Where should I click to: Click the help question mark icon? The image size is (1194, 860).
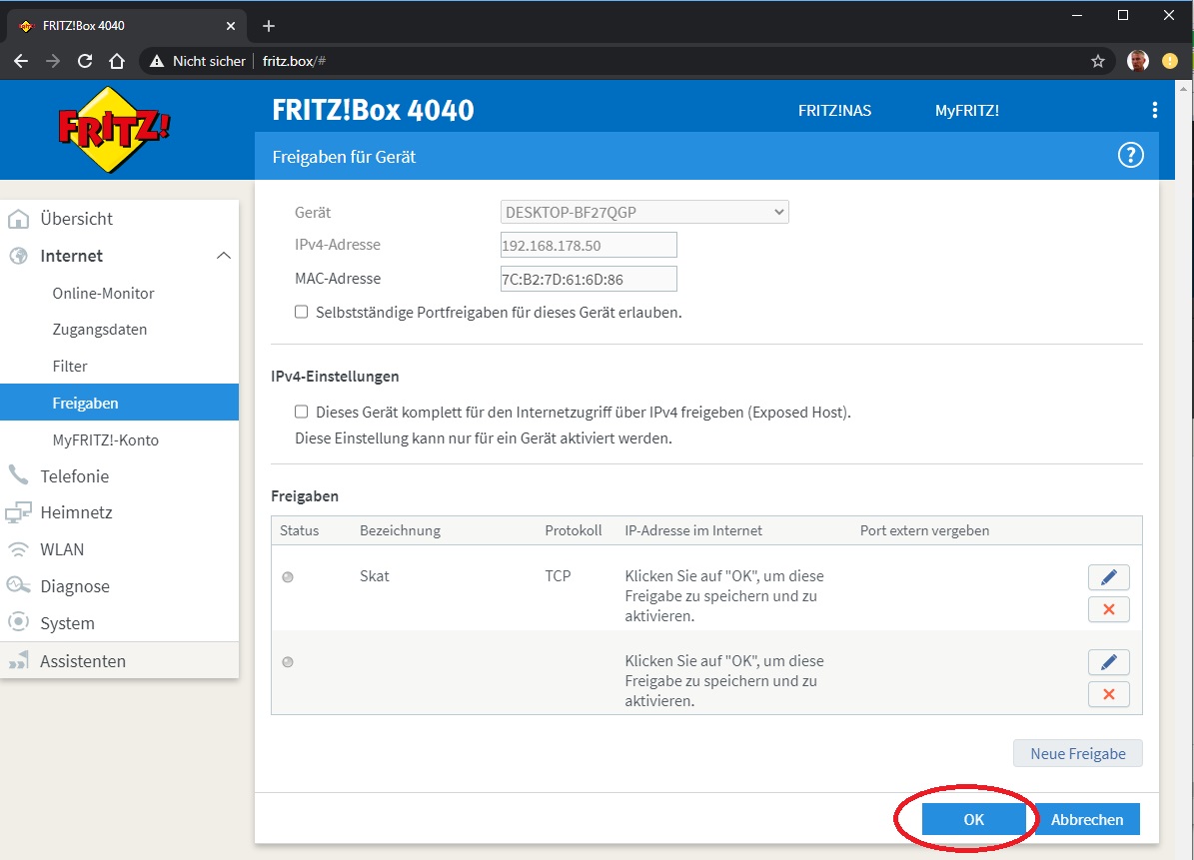(1130, 156)
